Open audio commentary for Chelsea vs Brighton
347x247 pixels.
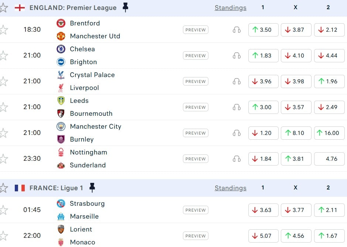pos(237,56)
